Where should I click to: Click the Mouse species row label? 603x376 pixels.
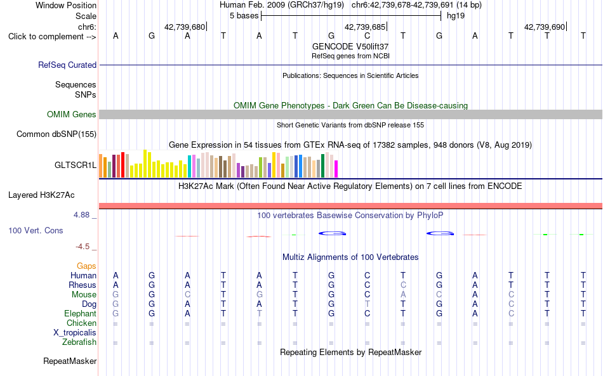(84, 295)
